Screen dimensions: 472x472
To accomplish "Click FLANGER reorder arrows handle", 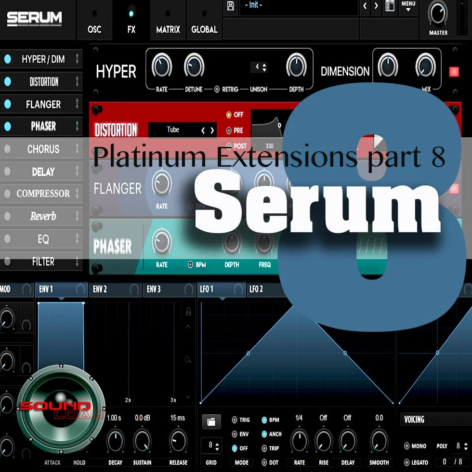I will tap(77, 104).
